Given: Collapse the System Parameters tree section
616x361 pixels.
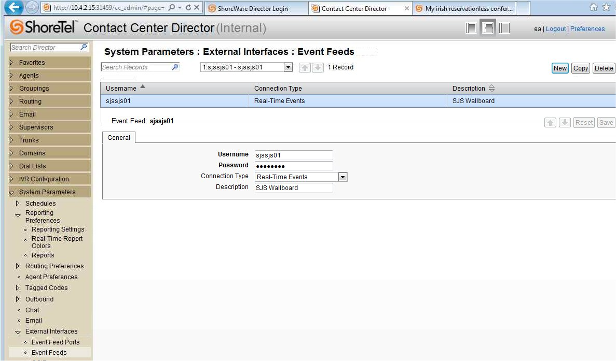Looking at the screenshot, I should tap(12, 192).
